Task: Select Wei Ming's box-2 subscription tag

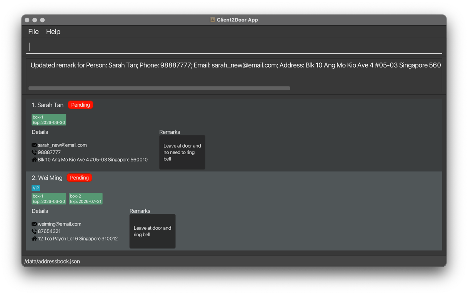Action: coord(85,199)
